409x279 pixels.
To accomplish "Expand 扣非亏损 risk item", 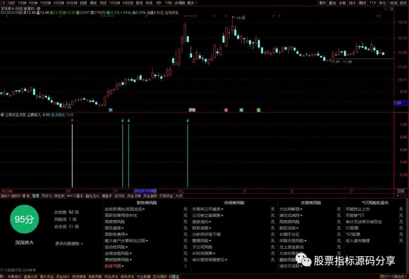I will point(114,266).
